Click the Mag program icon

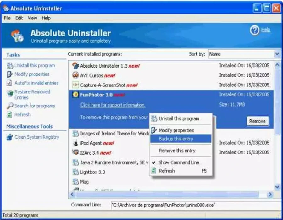pyautogui.click(x=75, y=182)
